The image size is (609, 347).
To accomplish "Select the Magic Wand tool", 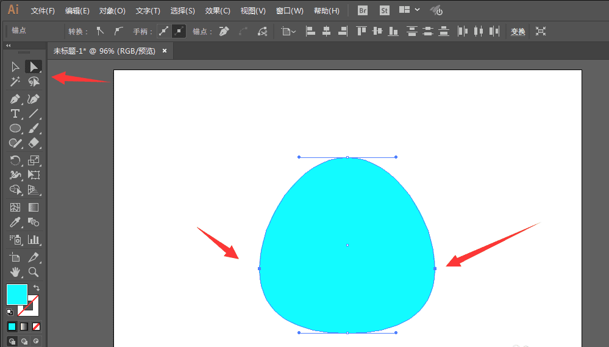I will pos(15,82).
